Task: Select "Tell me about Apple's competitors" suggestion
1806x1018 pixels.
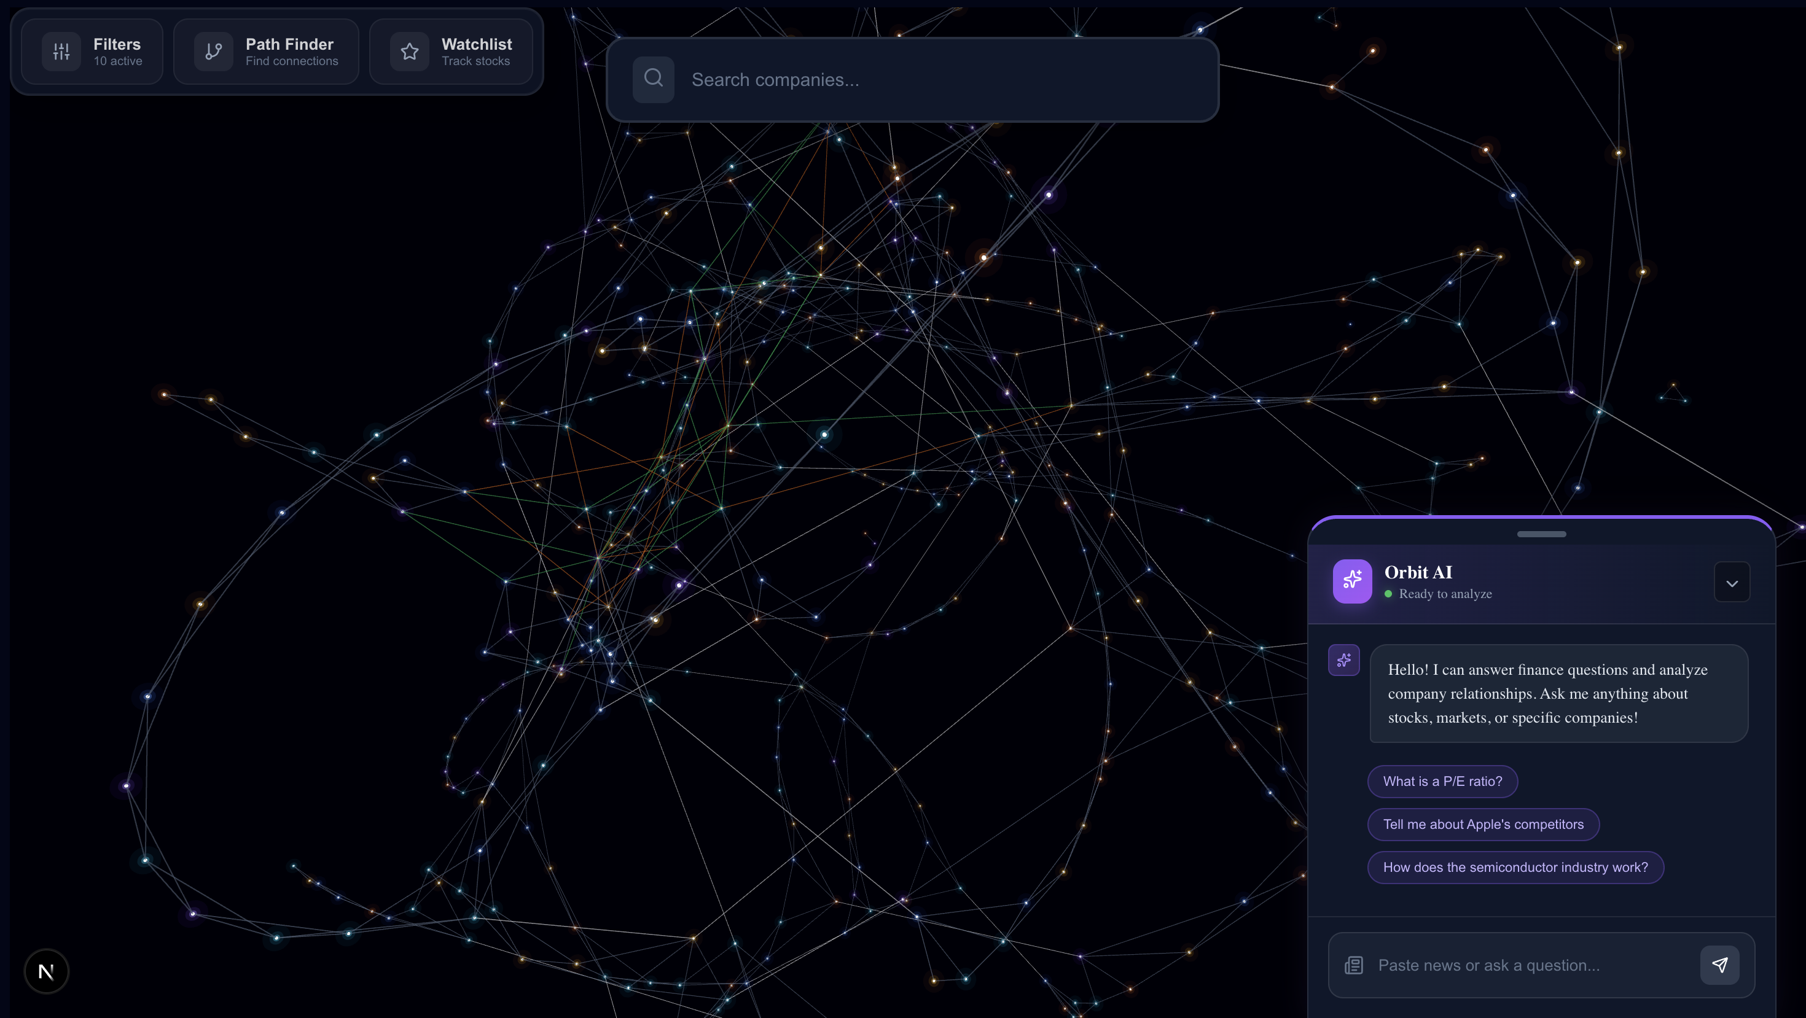Action: [x=1483, y=824]
